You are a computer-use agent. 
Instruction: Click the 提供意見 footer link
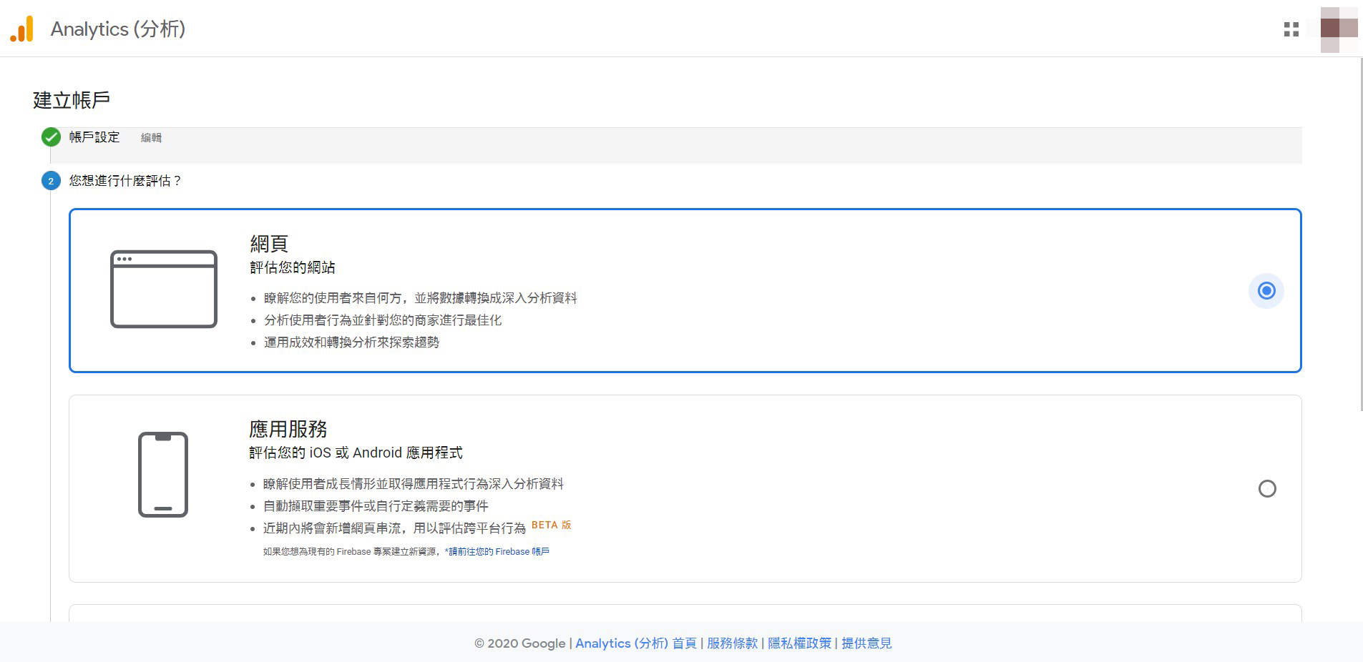(866, 643)
